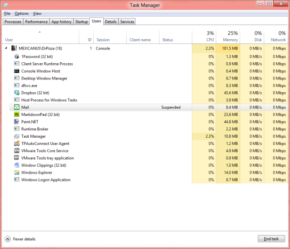The image size is (290, 249).
Task: Sort by the Disk column header
Action: point(252,36)
